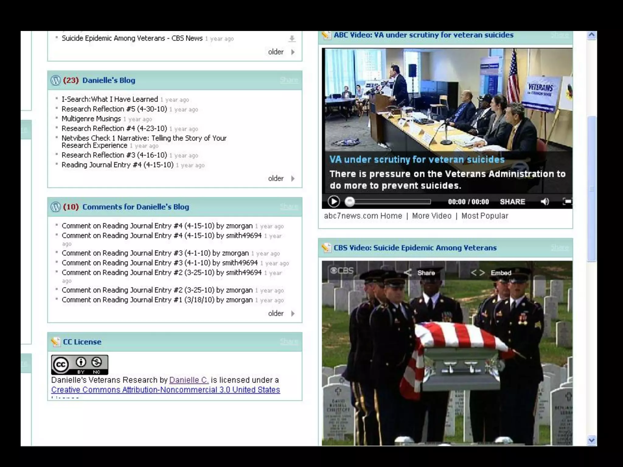623x467 pixels.
Task: Click the scroll down arrow on page scrollbar
Action: coord(591,440)
